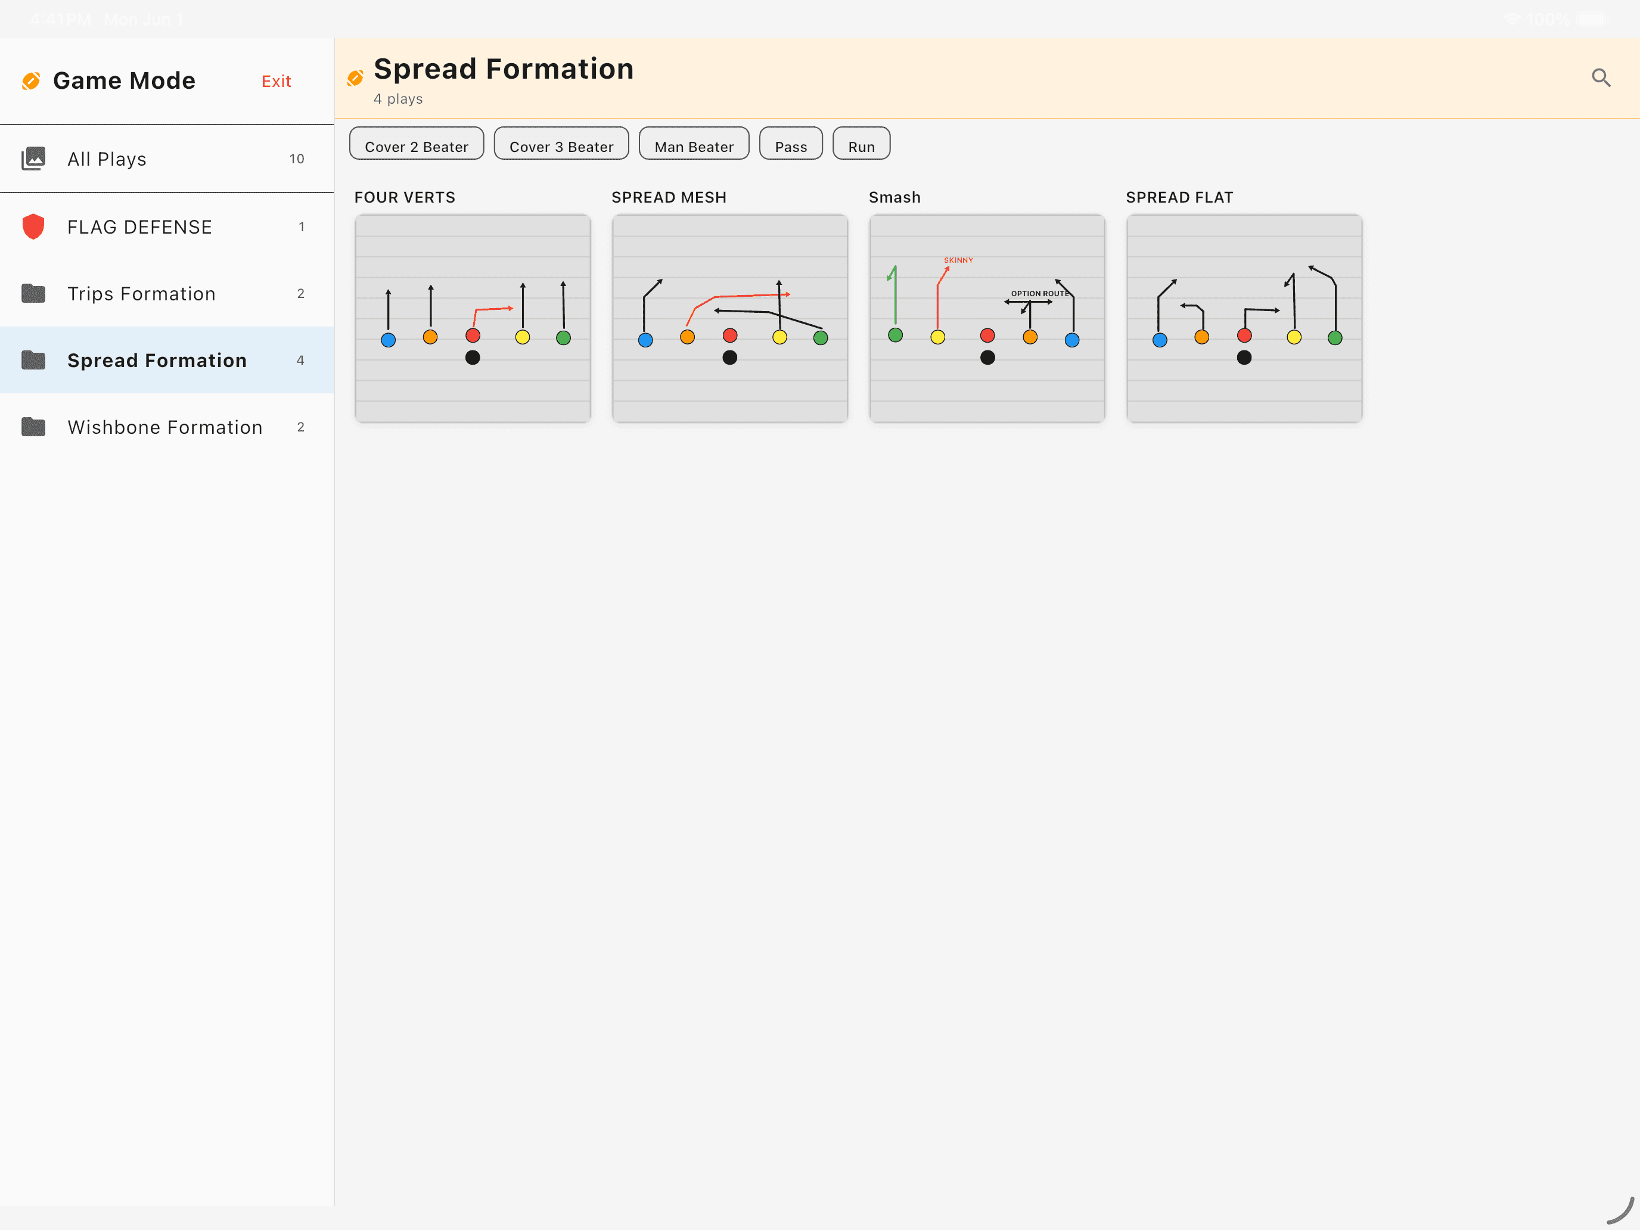The width and height of the screenshot is (1640, 1230).
Task: Click the All Plays count of 10
Action: (x=297, y=159)
